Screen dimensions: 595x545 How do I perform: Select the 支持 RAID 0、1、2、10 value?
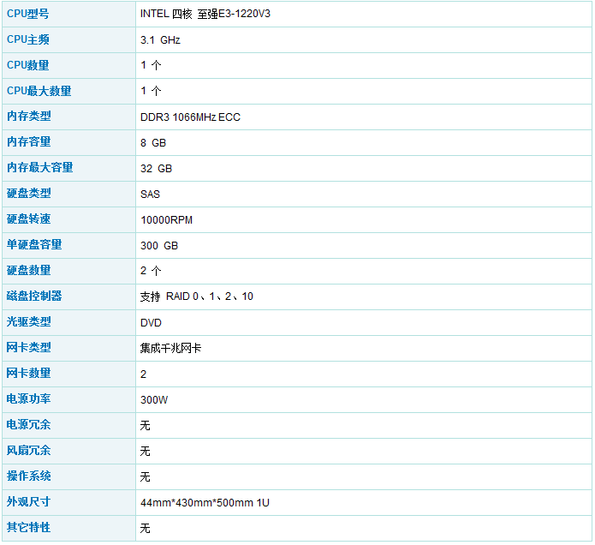tap(196, 296)
